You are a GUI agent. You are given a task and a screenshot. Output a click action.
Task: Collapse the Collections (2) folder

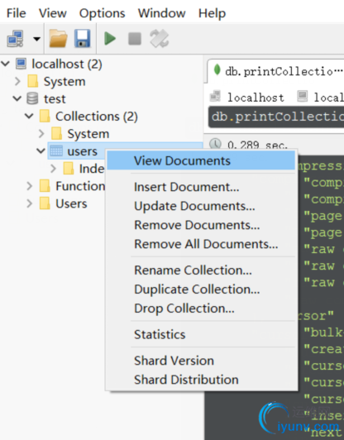pyautogui.click(x=29, y=116)
